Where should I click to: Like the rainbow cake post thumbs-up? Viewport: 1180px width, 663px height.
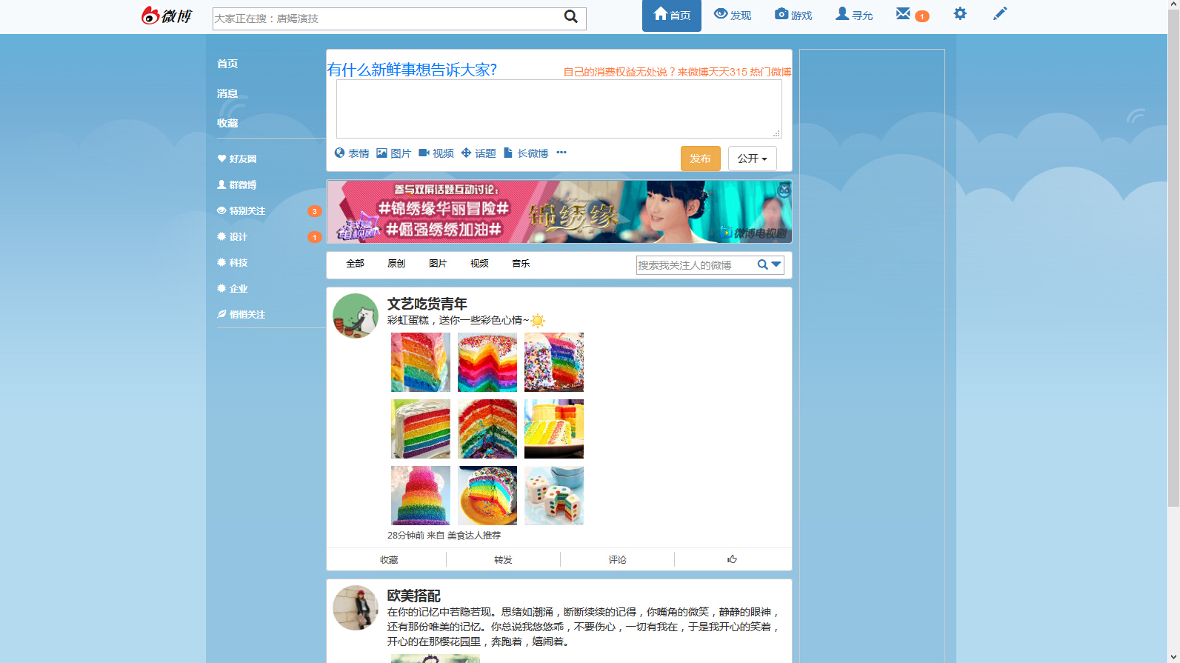732,559
